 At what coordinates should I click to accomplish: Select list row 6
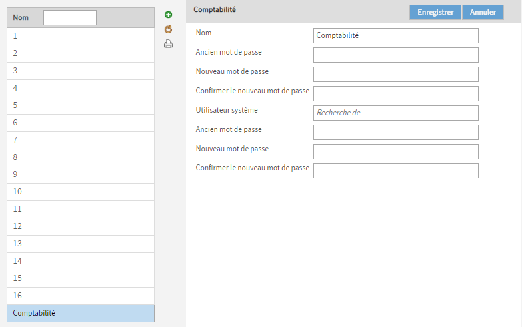(81, 123)
